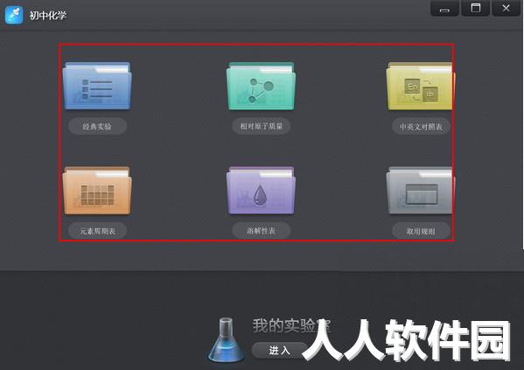524x370 pixels.
Task: Open the purple 溶解性表 droplet folder
Action: 261,191
